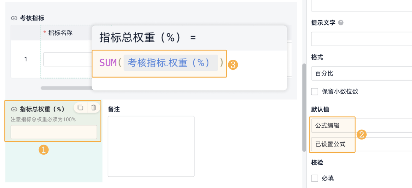The height and width of the screenshot is (188, 412).
Task: Click the SUM function in the formula
Action: pos(108,63)
